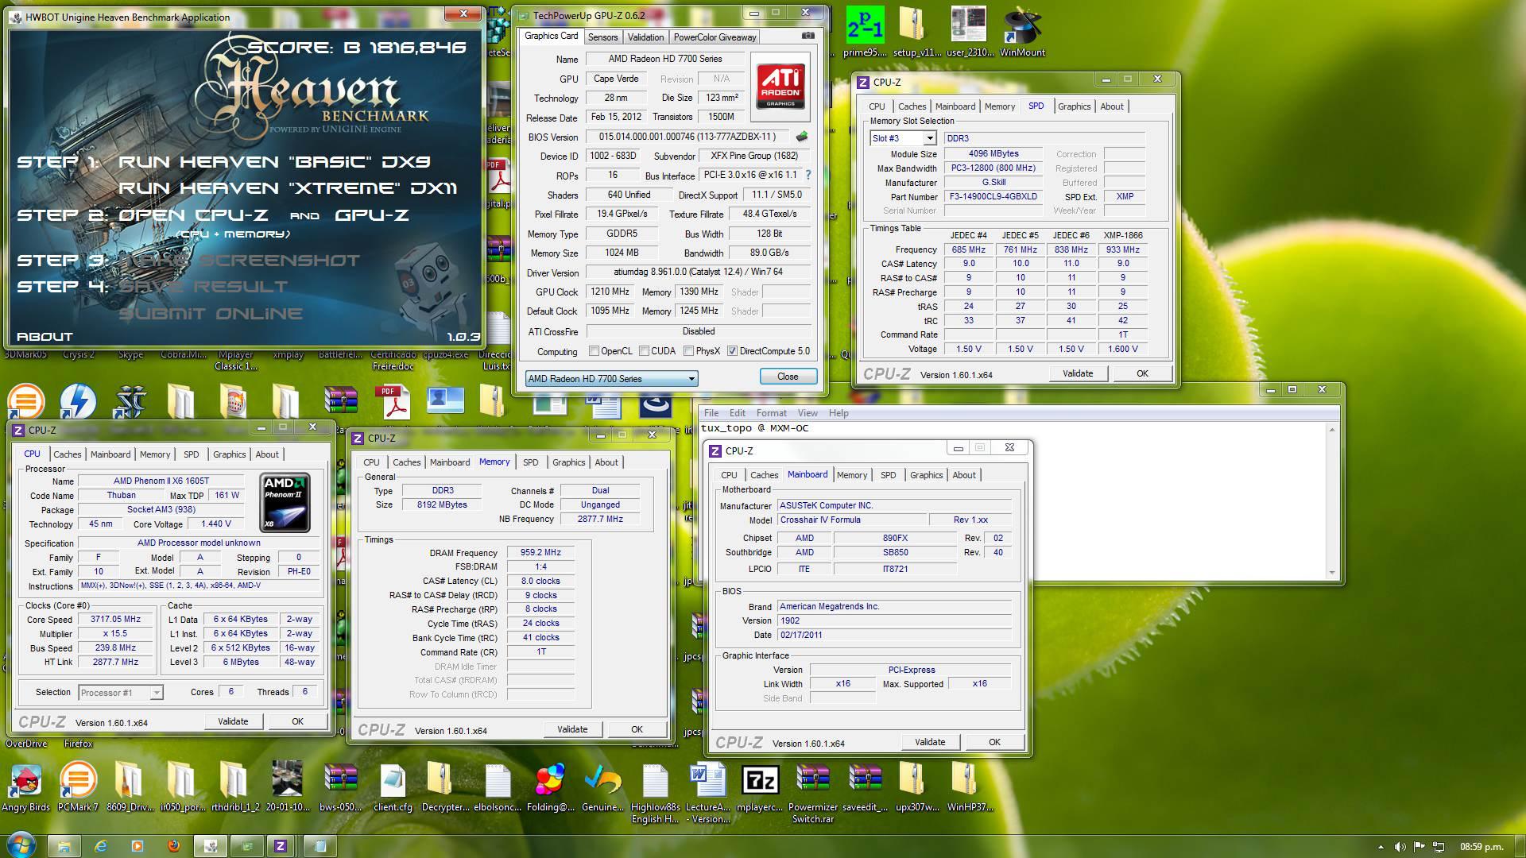Click Open CPU-Z link in Heaven window
The width and height of the screenshot is (1526, 858).
[x=193, y=215]
